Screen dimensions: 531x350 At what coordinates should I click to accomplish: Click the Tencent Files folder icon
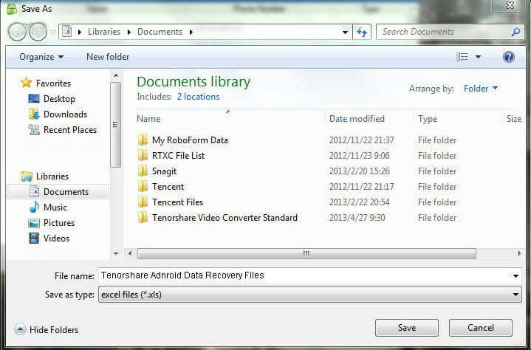coord(143,202)
